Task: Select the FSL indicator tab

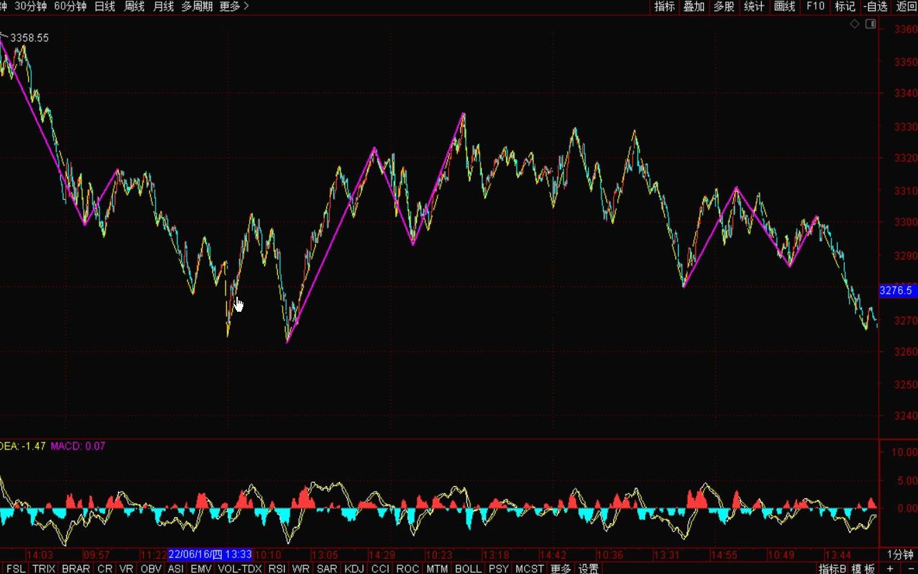Action: pos(15,568)
